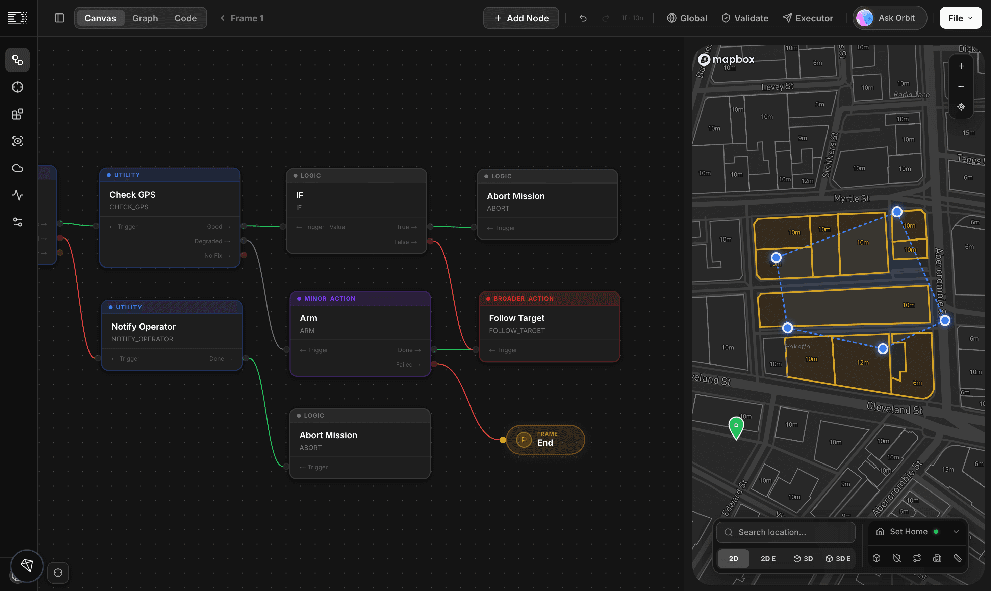The image size is (991, 591).
Task: Select the Abort Mission node below the Arm node
Action: point(360,444)
